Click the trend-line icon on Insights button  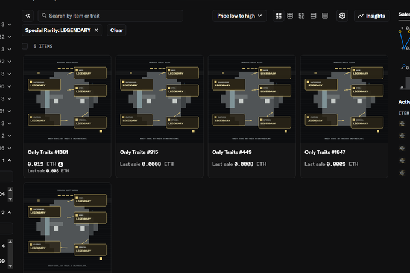[361, 16]
